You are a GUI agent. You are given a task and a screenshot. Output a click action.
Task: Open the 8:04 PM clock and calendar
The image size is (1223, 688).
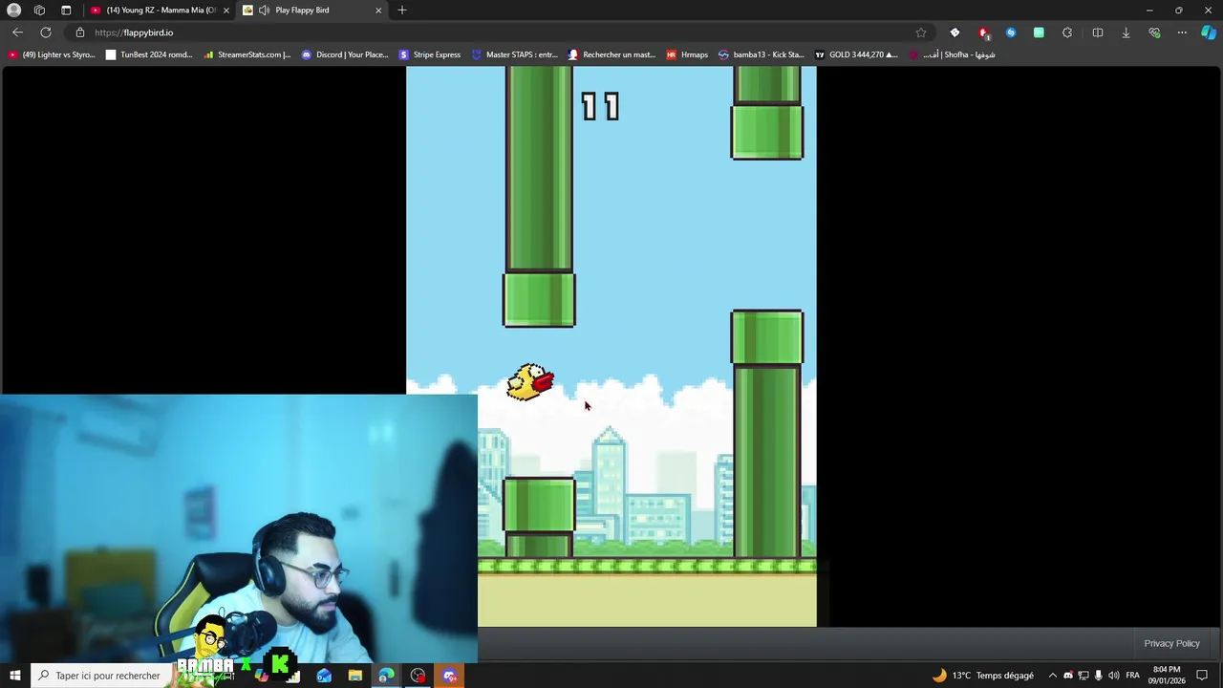pos(1167,676)
